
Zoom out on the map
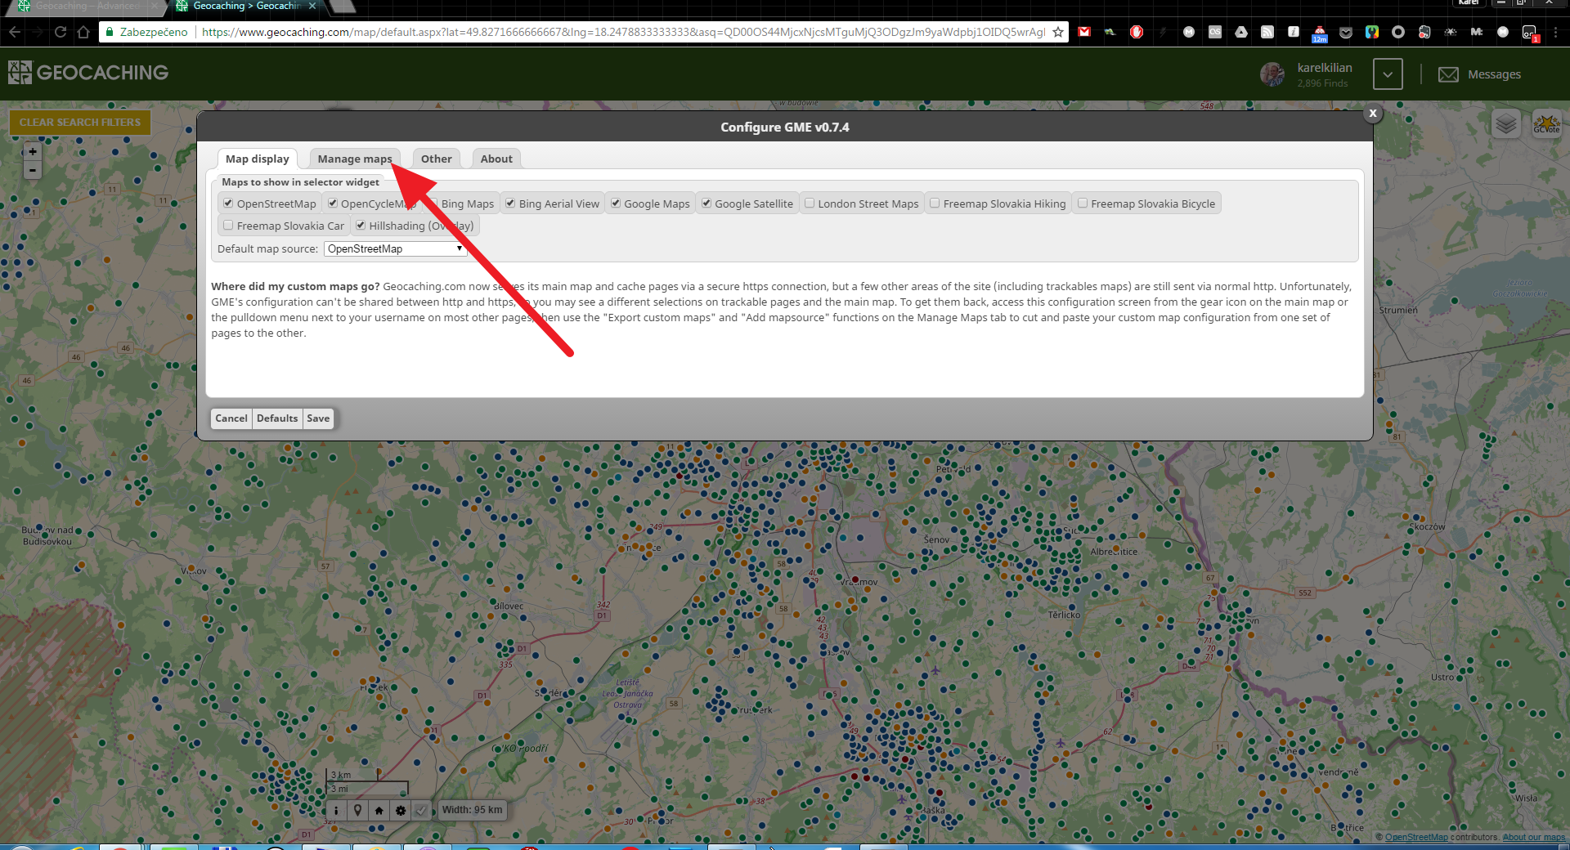(x=33, y=170)
